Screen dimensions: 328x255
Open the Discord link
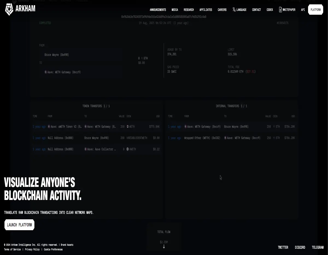click(300, 247)
